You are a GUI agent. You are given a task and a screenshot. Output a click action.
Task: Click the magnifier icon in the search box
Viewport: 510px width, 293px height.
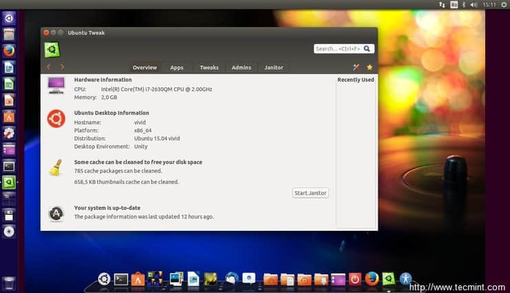pos(367,49)
